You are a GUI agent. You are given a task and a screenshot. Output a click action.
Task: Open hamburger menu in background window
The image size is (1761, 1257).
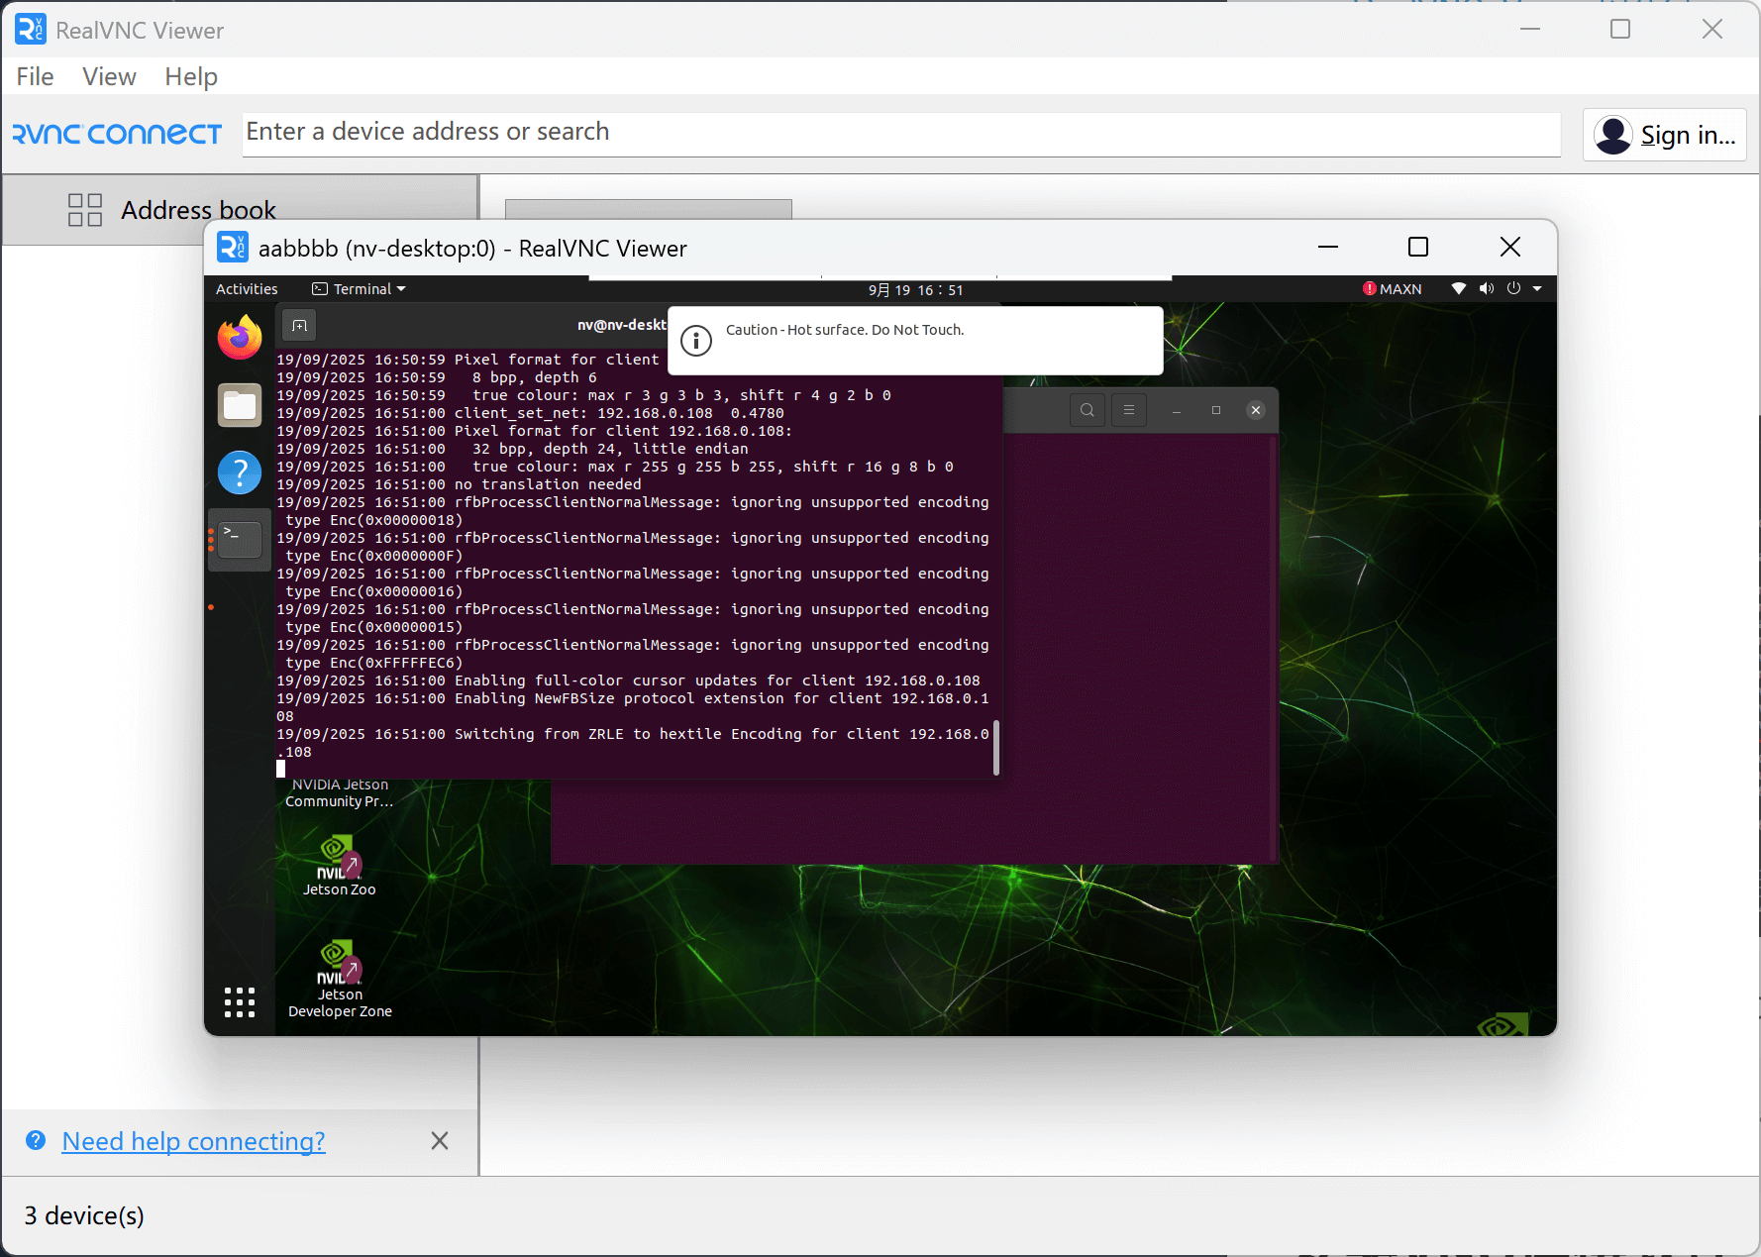[1129, 410]
